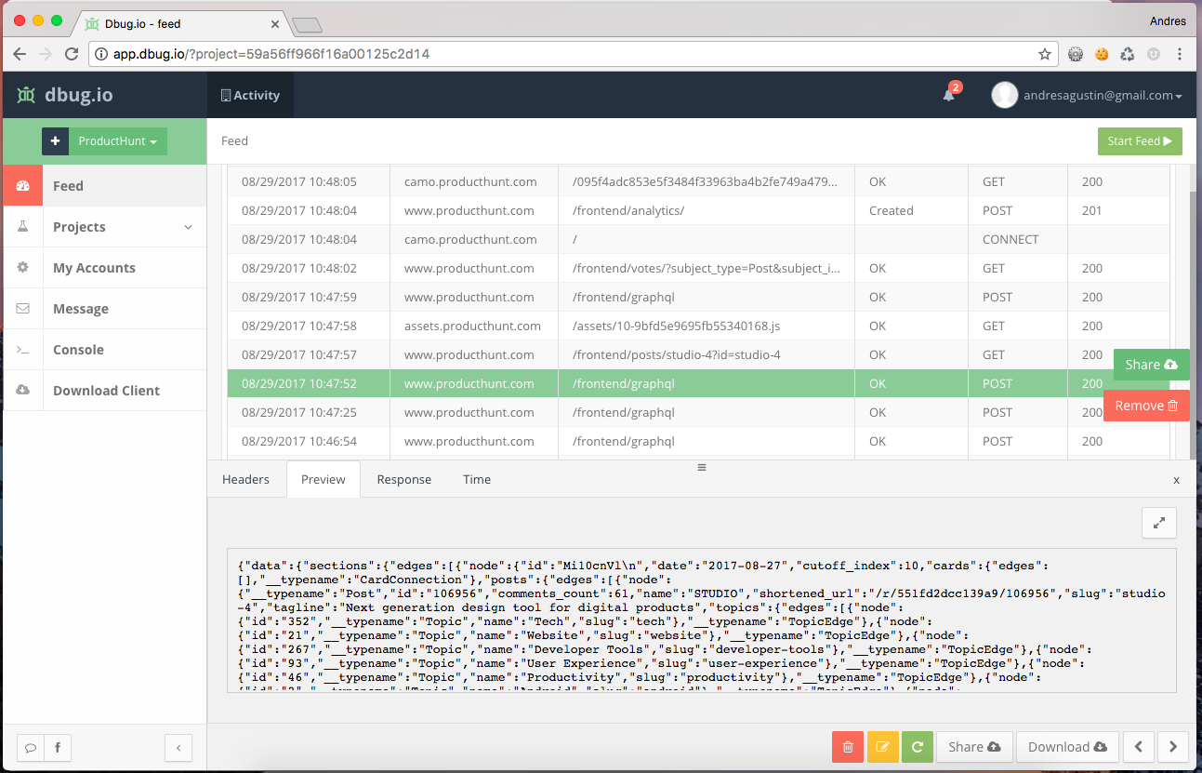Click the Download button in bottom toolbar
This screenshot has width=1202, height=773.
1067,746
